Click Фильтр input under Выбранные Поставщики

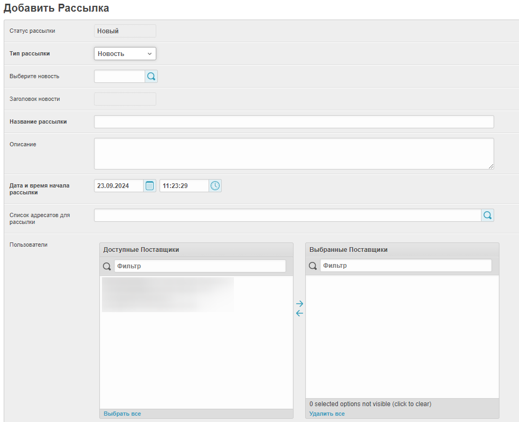point(405,266)
